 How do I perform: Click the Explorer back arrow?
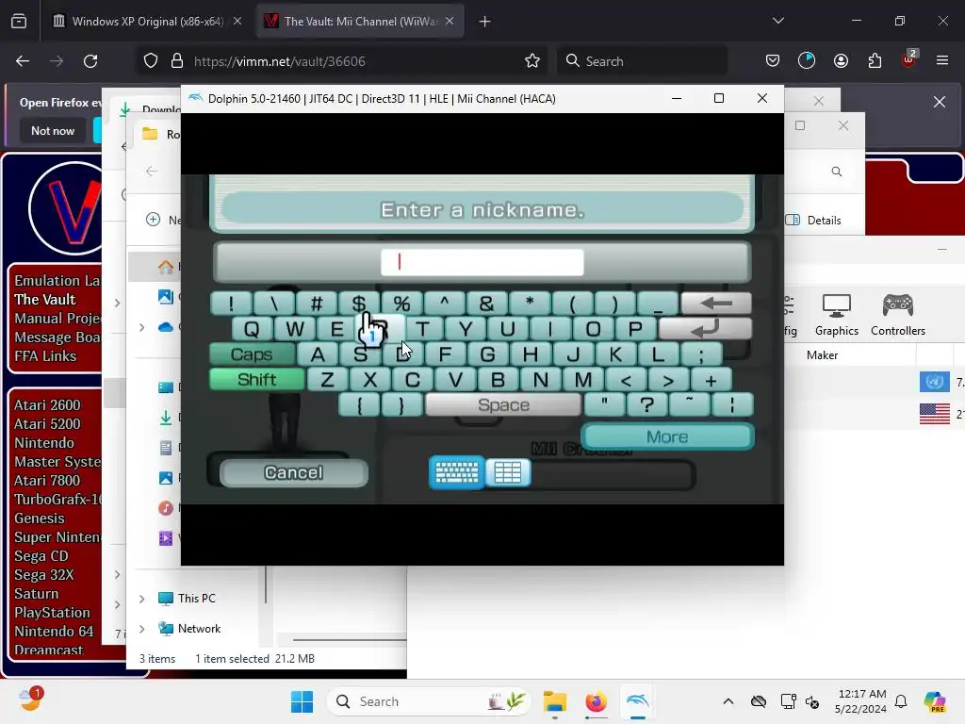tap(152, 172)
